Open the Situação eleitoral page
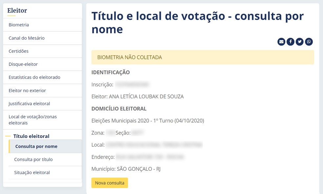Image resolution: width=323 pixels, height=194 pixels. (x=31, y=172)
